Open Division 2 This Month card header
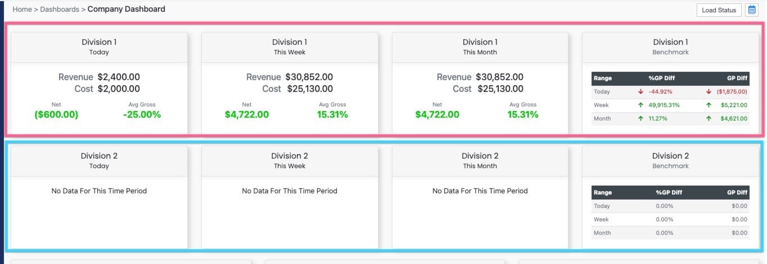The image size is (767, 264). click(480, 161)
